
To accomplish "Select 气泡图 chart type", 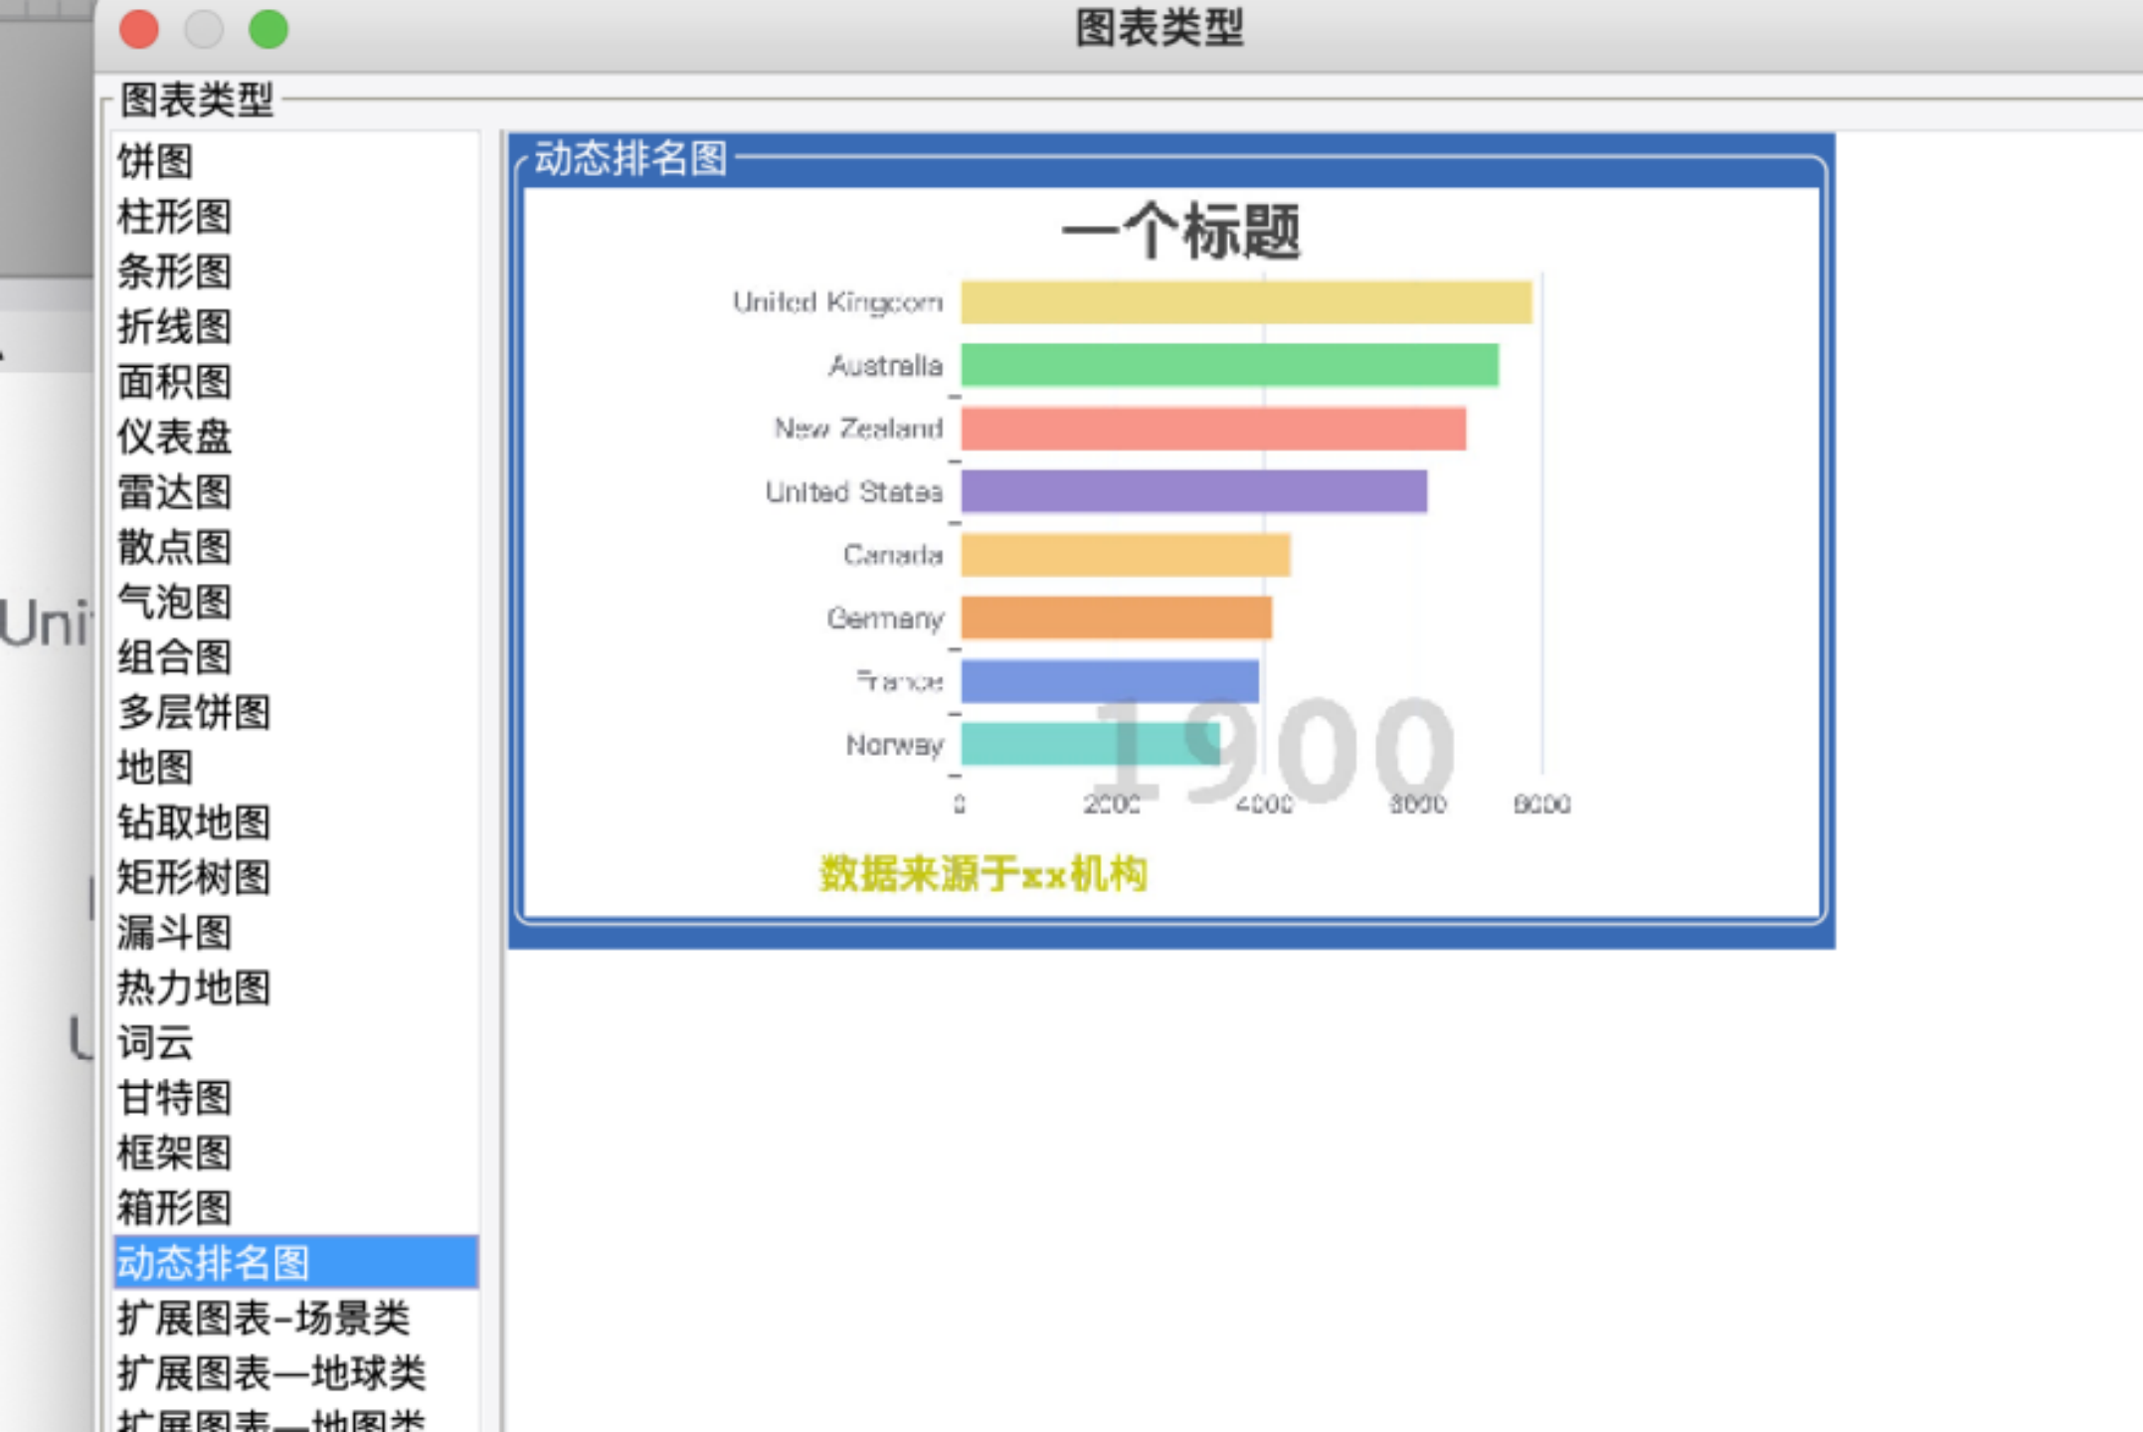I will pyautogui.click(x=175, y=602).
